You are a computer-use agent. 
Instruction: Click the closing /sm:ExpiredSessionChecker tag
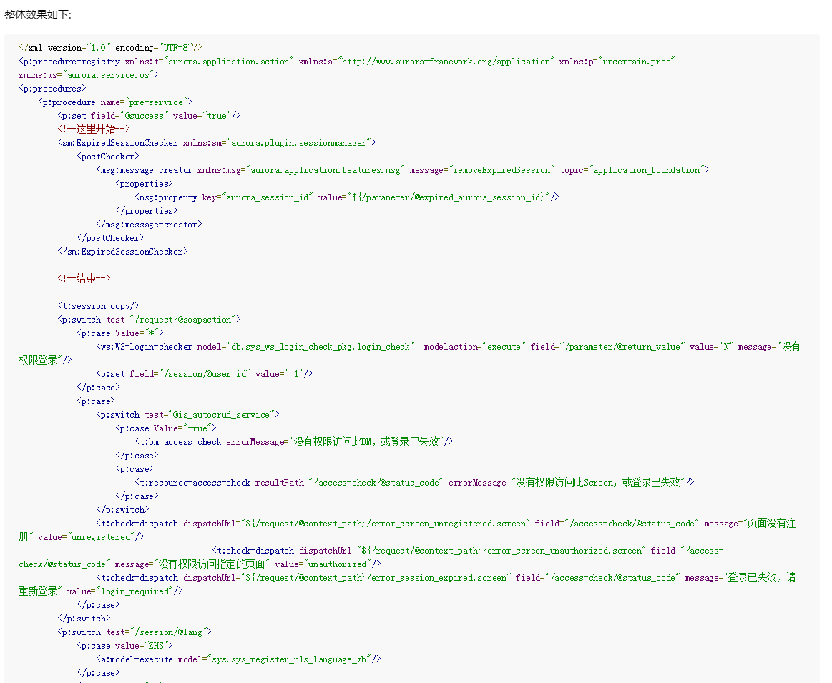point(123,252)
